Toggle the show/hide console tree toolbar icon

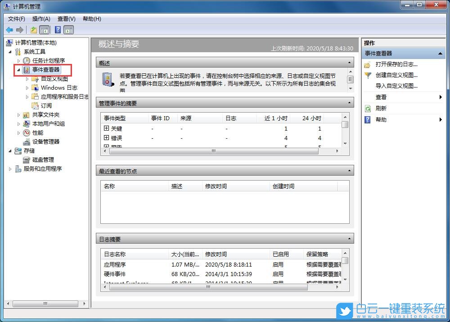tap(45, 30)
